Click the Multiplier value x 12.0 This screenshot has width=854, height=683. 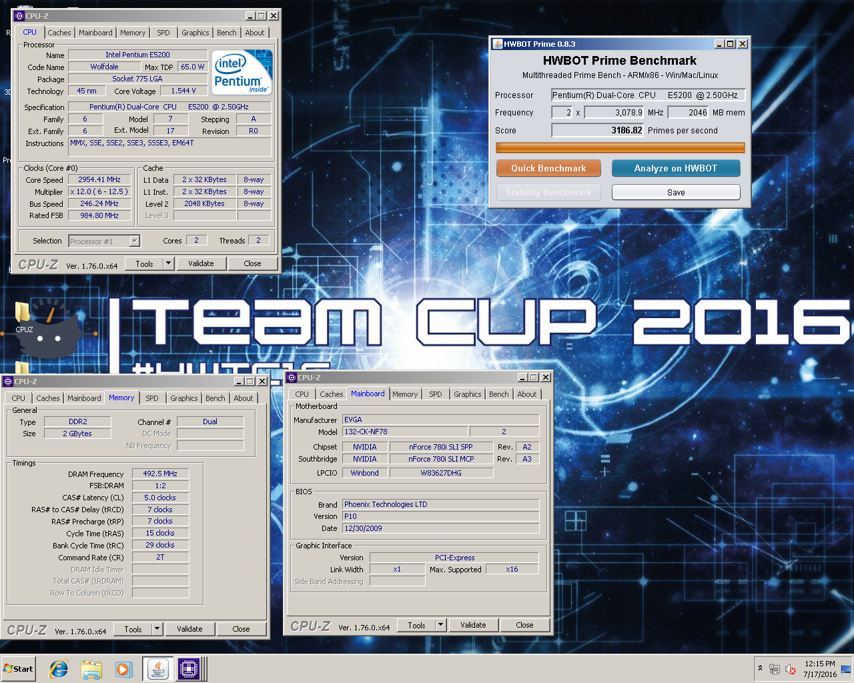pos(100,191)
